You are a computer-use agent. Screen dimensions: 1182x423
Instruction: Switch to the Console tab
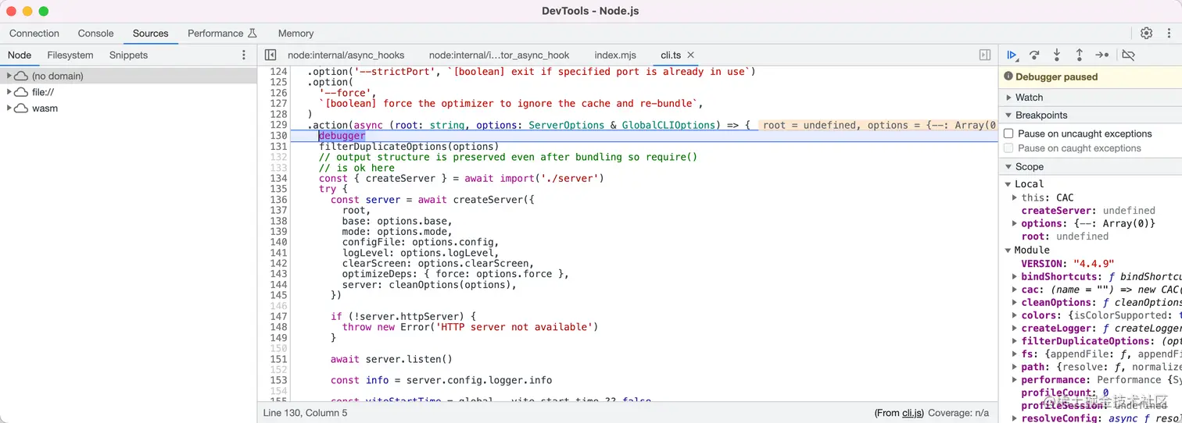[96, 34]
